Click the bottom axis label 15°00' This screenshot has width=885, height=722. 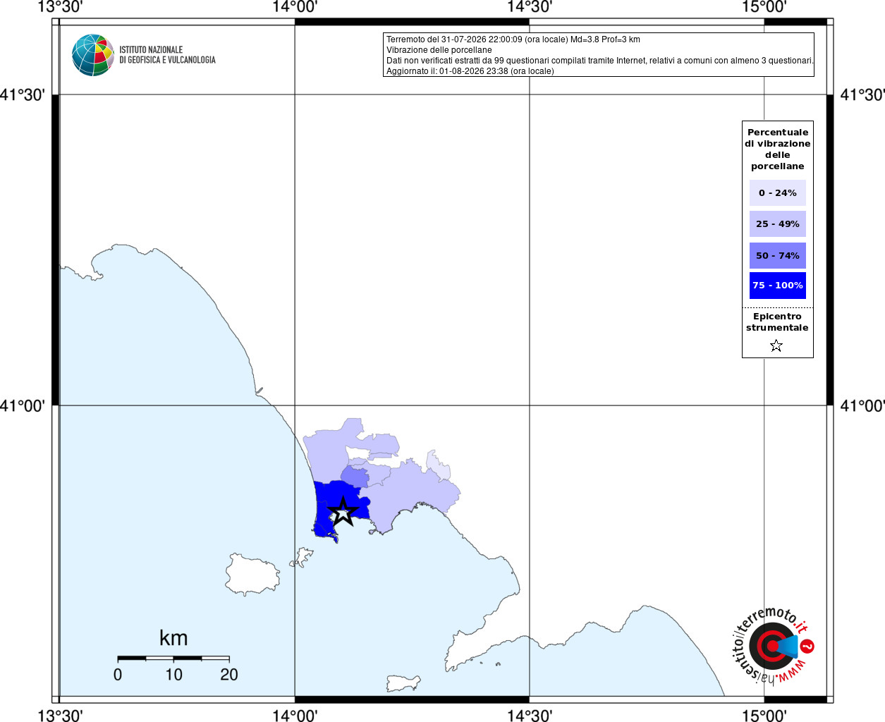tap(764, 715)
